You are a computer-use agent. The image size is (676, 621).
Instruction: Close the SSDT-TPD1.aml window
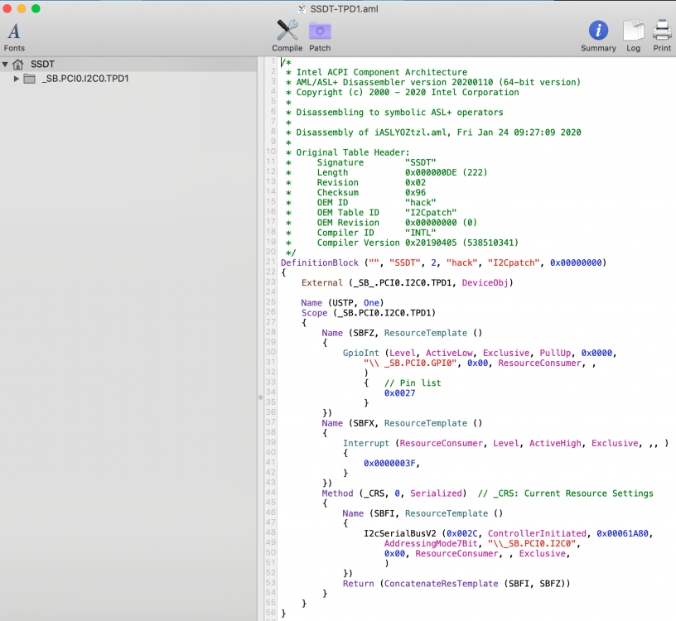[x=7, y=8]
